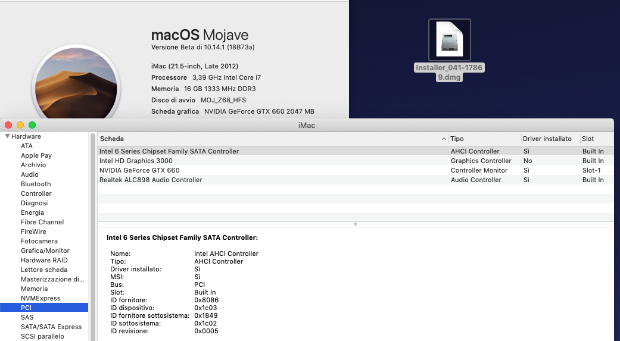The height and width of the screenshot is (341, 620).
Task: Click the ID revisione value 0x0005
Action: [x=206, y=331]
